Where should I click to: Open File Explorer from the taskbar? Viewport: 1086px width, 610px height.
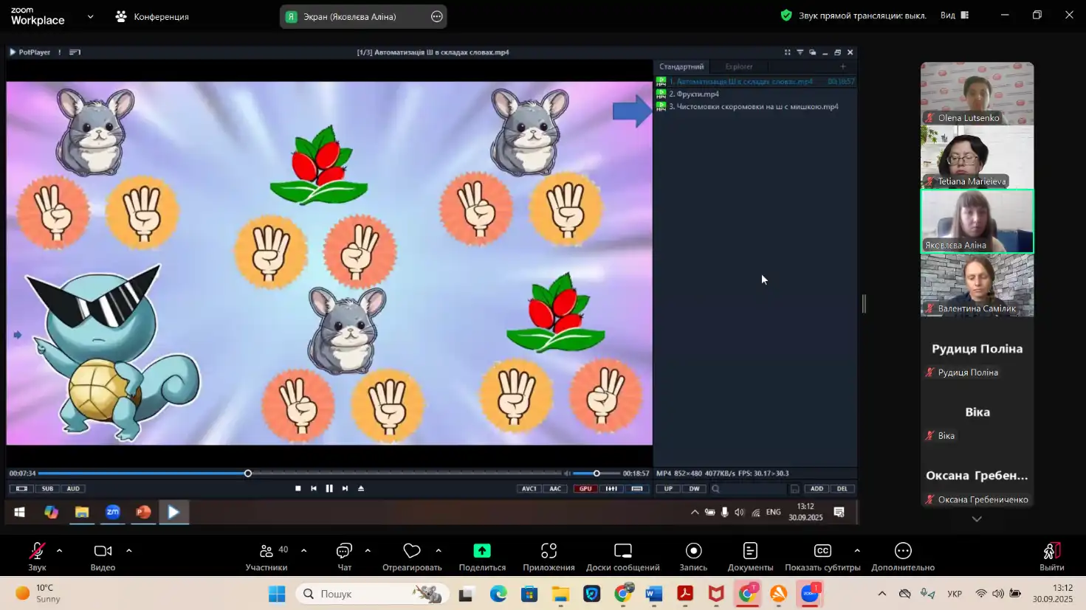(560, 594)
